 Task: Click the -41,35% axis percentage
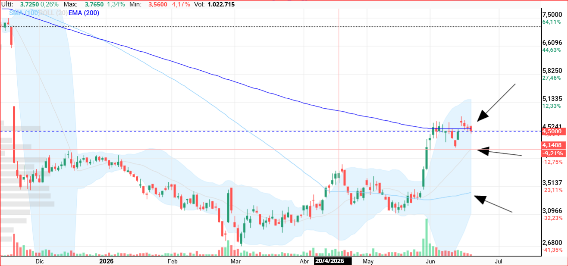pyautogui.click(x=552, y=250)
